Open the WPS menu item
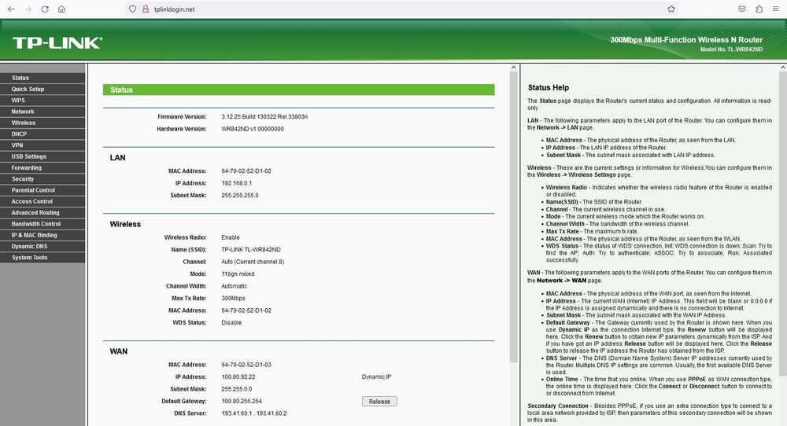787x426 pixels. 42,101
